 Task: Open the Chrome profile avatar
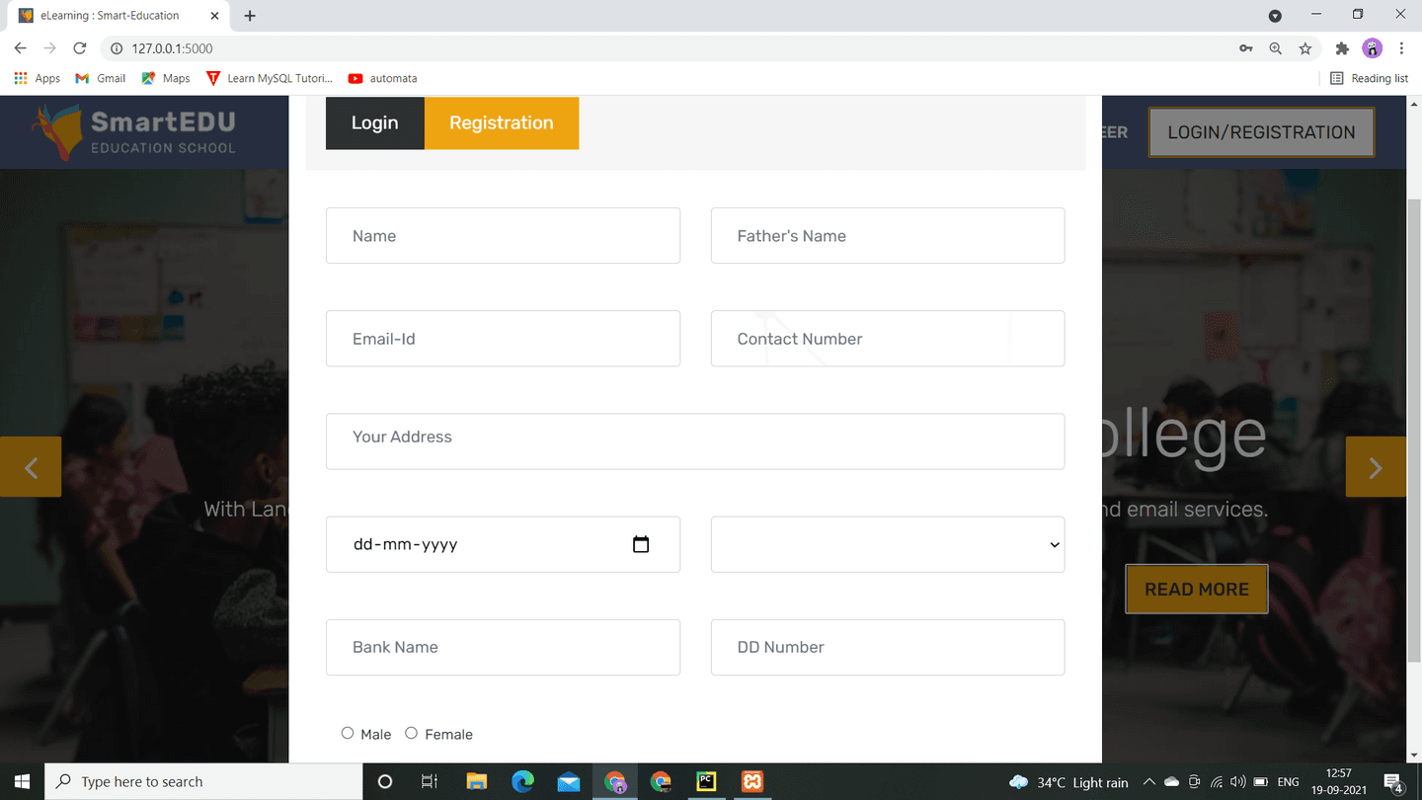[1372, 48]
